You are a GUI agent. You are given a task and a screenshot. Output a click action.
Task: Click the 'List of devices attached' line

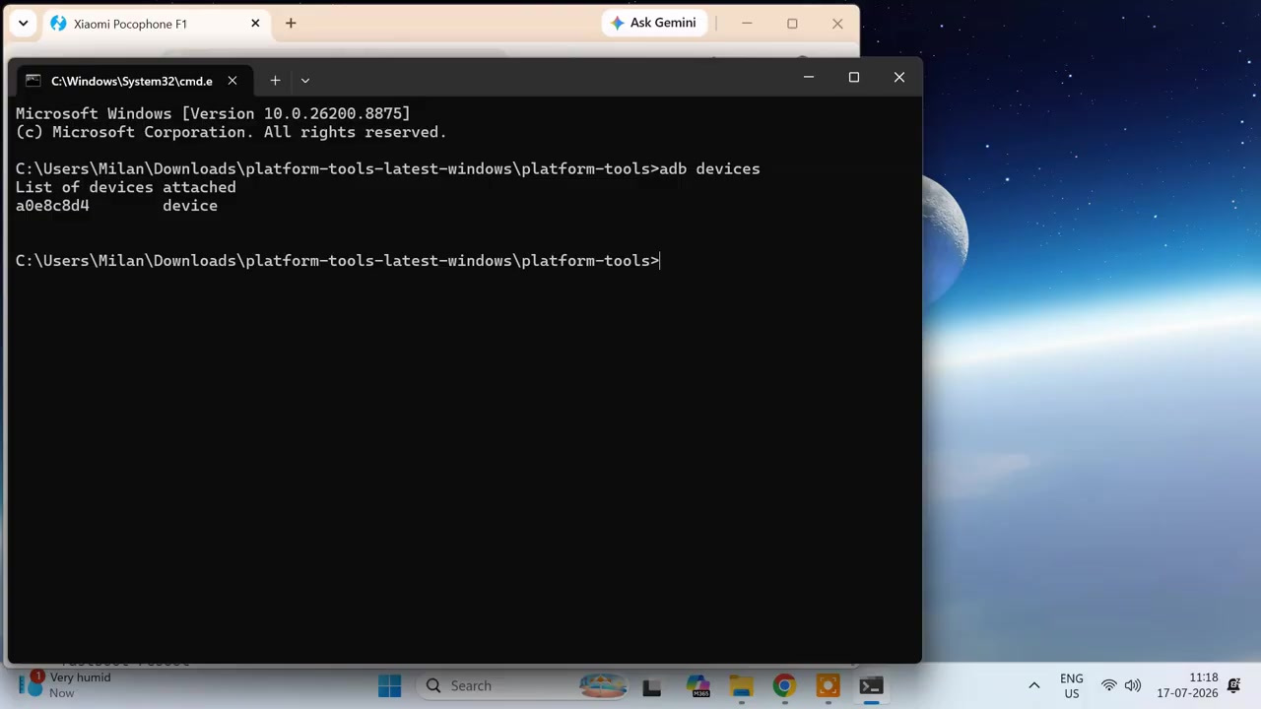click(126, 187)
